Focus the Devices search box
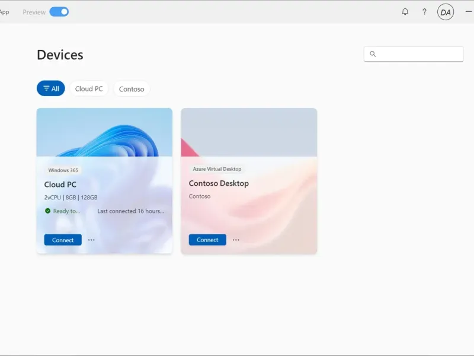474x356 pixels. point(413,54)
